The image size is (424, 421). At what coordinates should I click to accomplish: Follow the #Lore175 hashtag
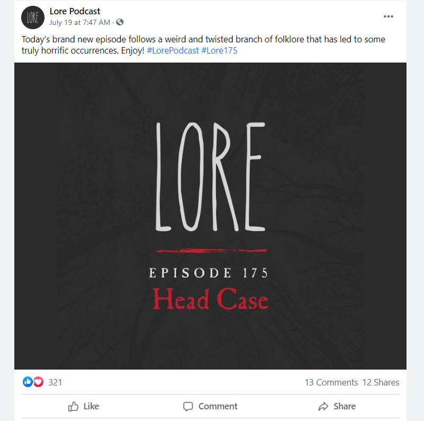(x=219, y=50)
